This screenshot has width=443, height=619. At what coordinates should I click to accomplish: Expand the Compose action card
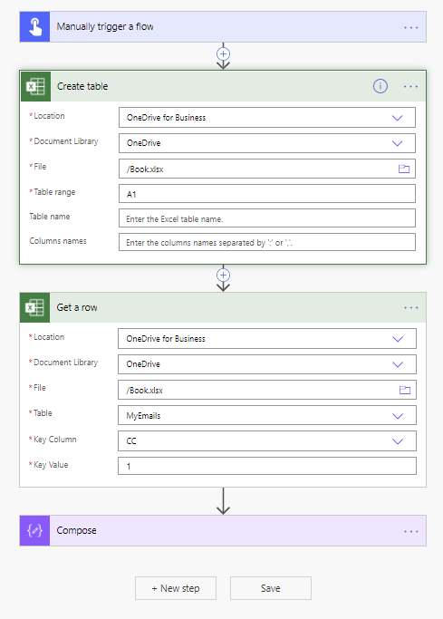(225, 530)
